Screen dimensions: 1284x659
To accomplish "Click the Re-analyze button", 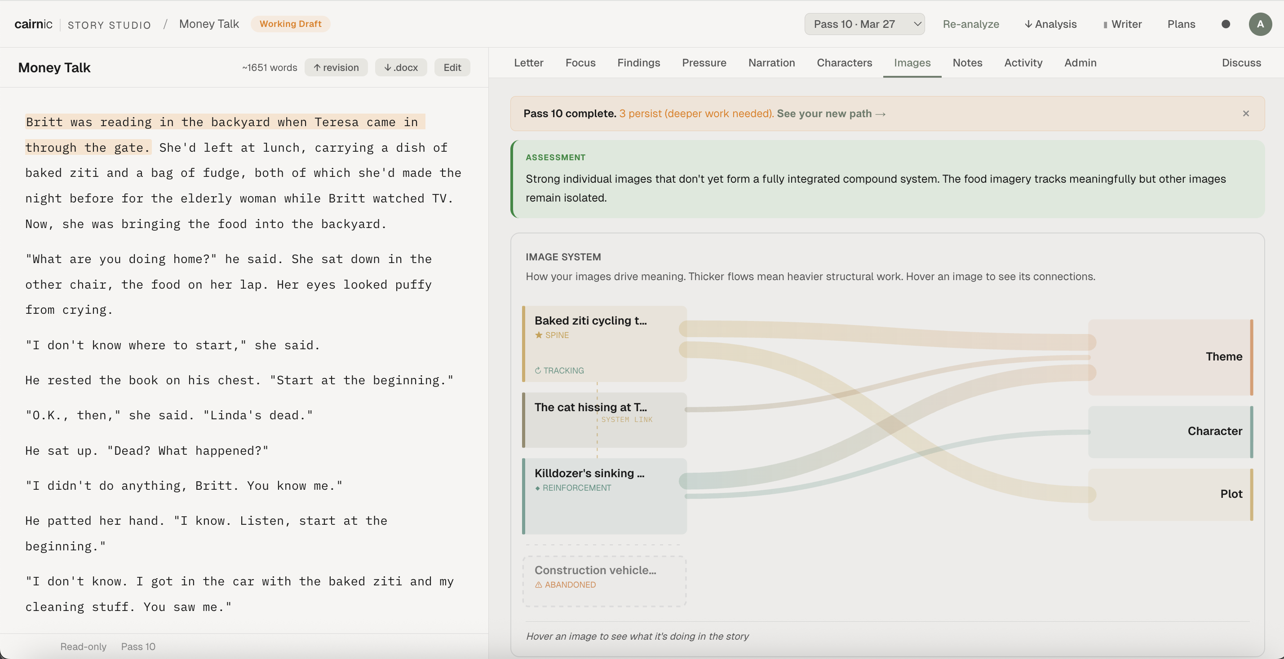I will tap(970, 24).
